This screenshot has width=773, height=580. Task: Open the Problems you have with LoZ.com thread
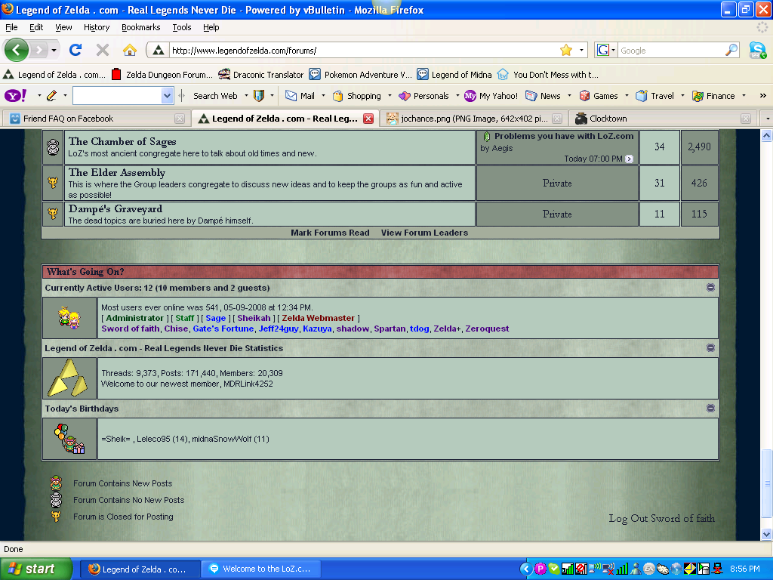[x=564, y=136]
